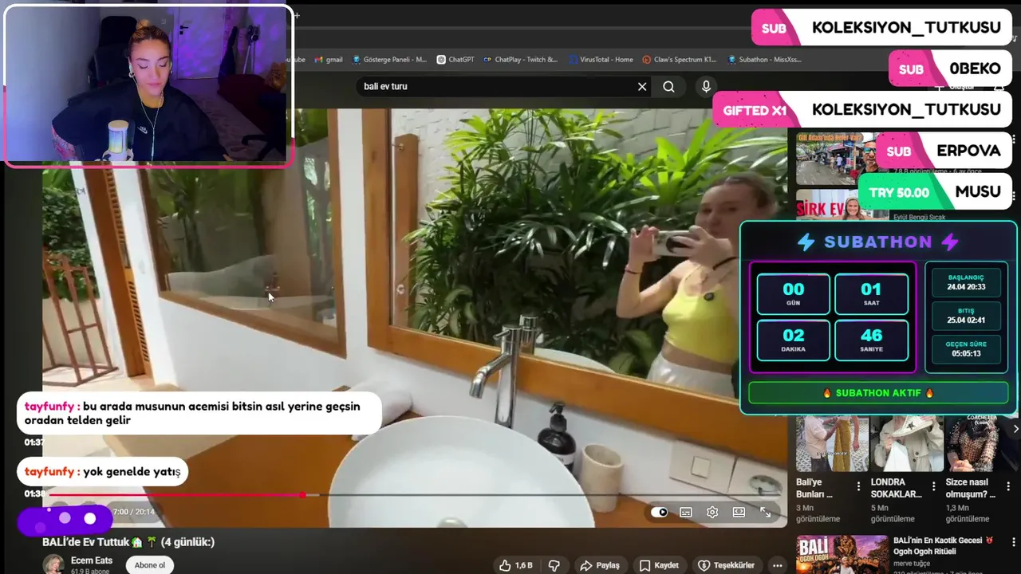The image size is (1021, 574).
Task: Open the BALİ Ogoh Ogoh video thumbnail
Action: [x=842, y=554]
